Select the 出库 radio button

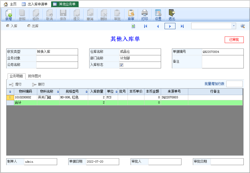click(29, 26)
